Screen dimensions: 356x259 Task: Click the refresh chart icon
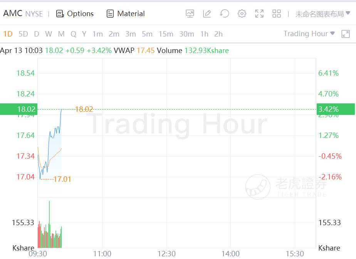(x=224, y=14)
